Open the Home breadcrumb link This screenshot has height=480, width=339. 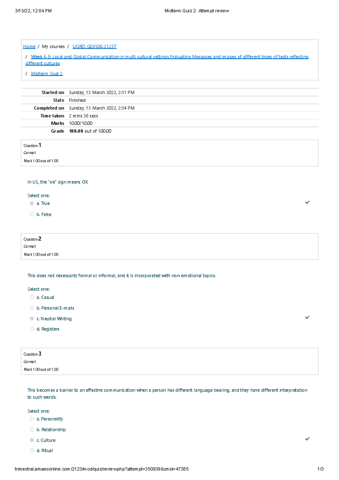tap(29, 46)
